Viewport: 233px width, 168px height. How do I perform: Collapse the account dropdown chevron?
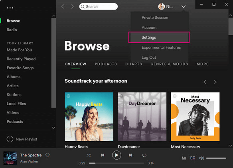[x=184, y=7]
